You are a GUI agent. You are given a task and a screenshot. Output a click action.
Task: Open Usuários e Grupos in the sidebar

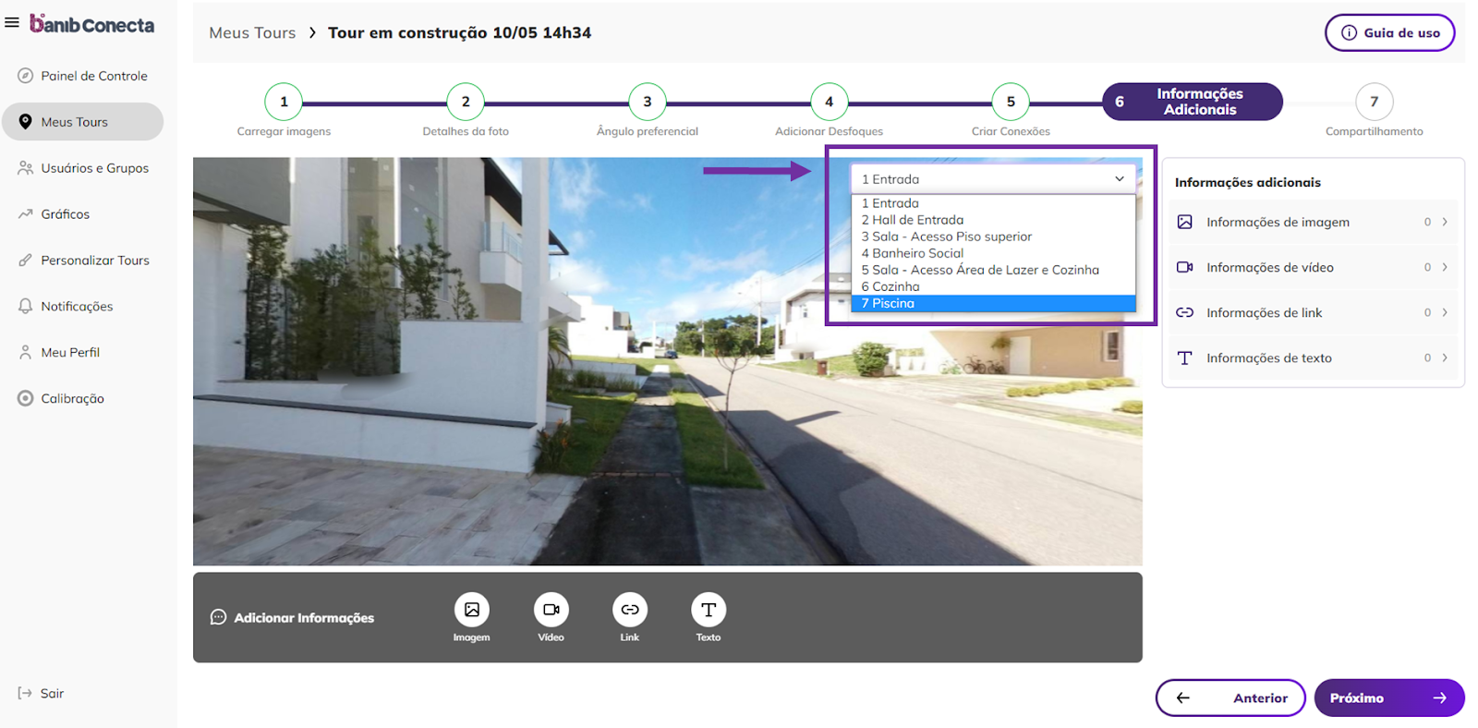tap(83, 168)
